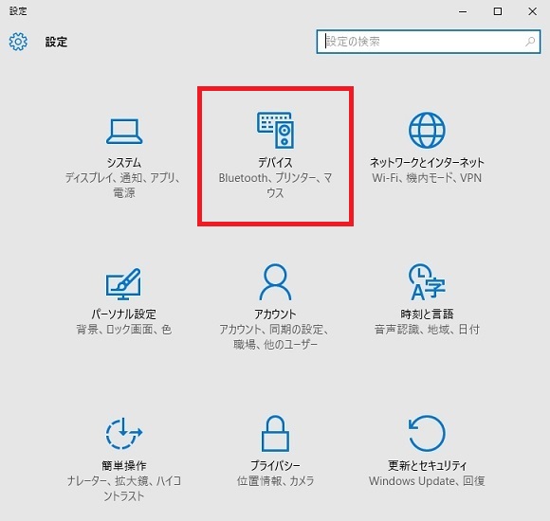Select the デバイス label text
The height and width of the screenshot is (521, 550).
pos(275,163)
